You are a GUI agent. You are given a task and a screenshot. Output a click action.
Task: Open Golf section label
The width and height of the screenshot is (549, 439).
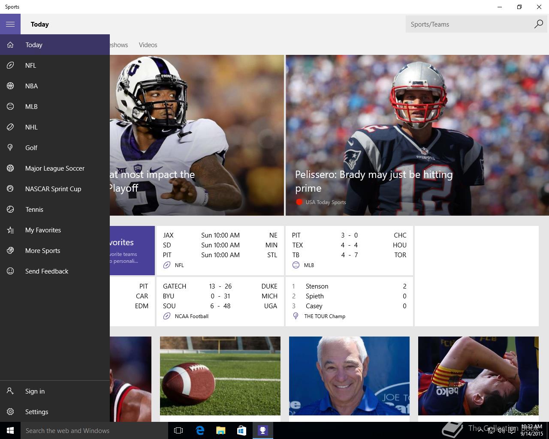[x=31, y=147]
